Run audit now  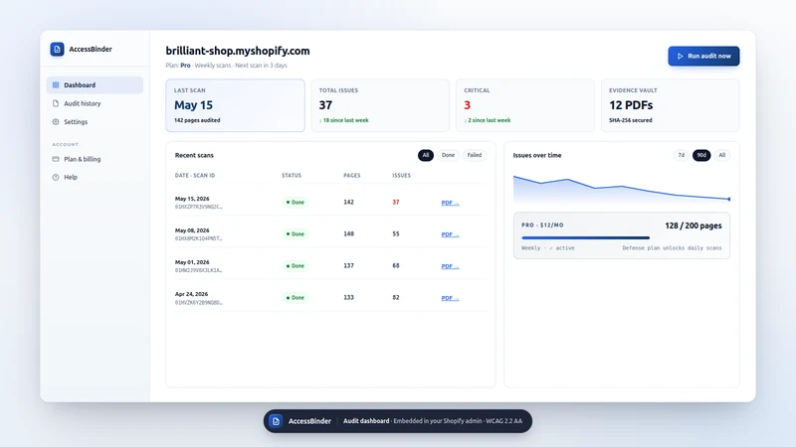click(x=703, y=57)
